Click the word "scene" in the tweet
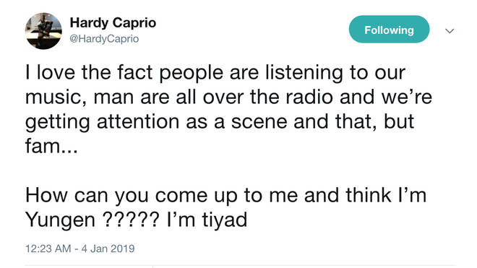Viewport: 477px width, 268px height. (259, 121)
